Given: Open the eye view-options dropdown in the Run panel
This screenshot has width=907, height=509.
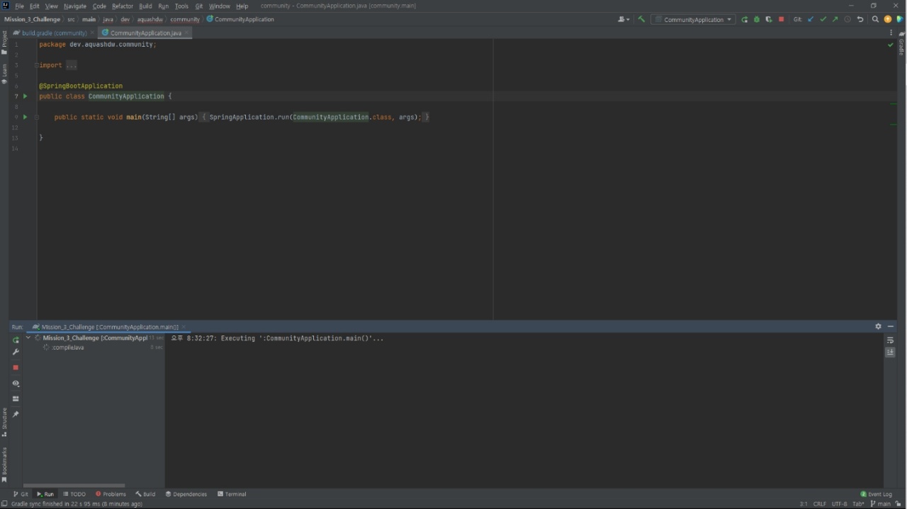Looking at the screenshot, I should tap(16, 383).
